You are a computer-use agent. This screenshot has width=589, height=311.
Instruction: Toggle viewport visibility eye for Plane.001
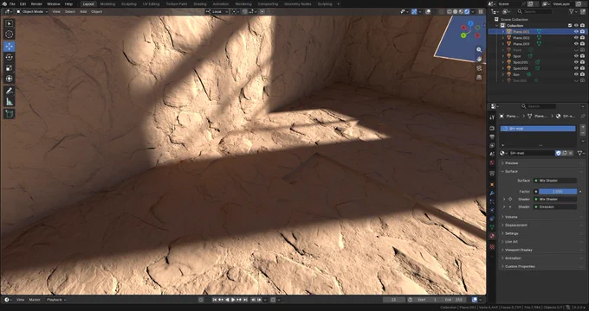click(576, 32)
